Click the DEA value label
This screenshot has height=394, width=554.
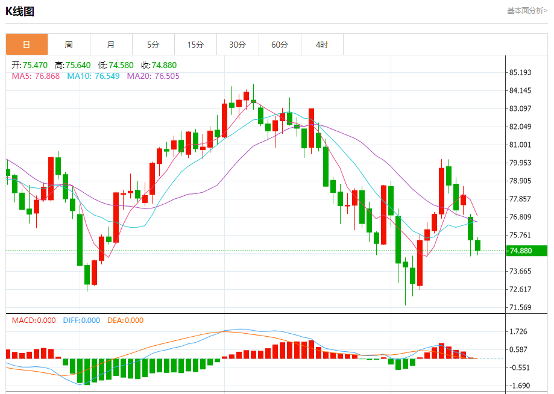(125, 321)
